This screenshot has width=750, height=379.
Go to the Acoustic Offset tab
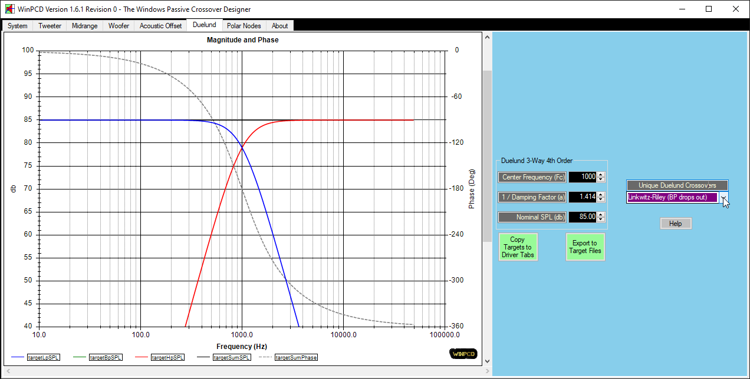[160, 26]
